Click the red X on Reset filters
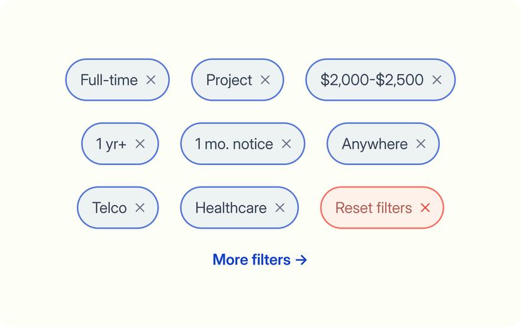 point(425,207)
